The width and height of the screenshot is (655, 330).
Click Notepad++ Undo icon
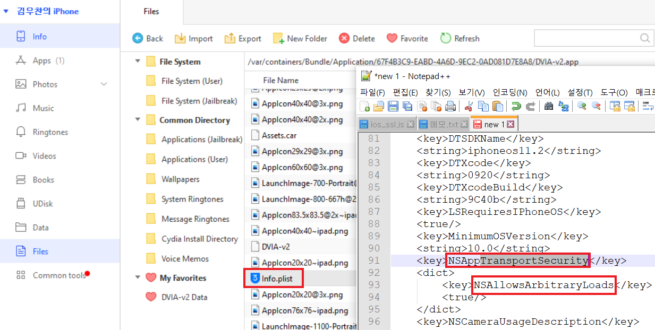tap(516, 106)
